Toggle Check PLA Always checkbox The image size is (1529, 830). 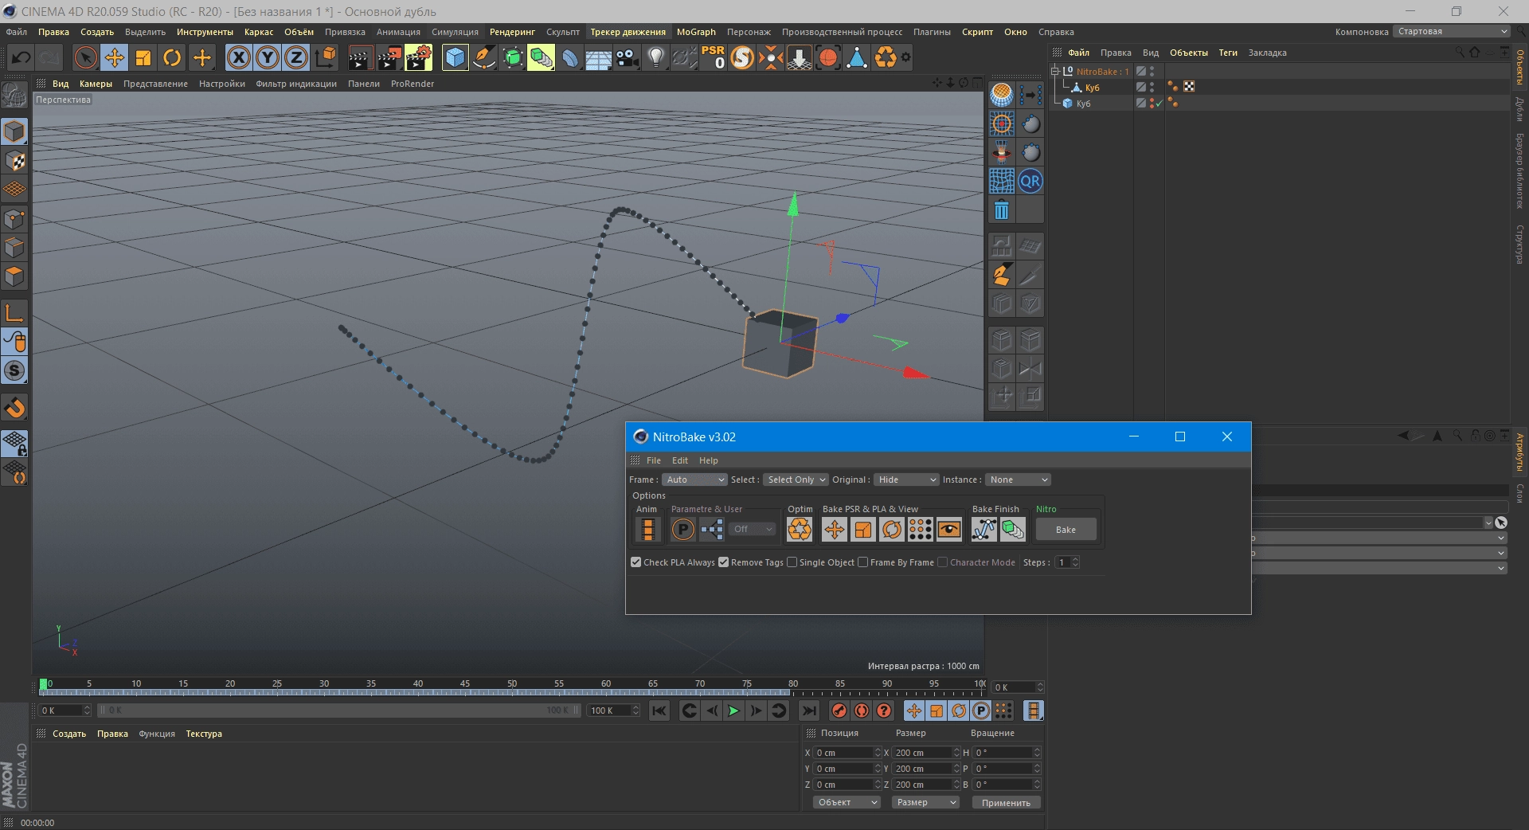636,562
